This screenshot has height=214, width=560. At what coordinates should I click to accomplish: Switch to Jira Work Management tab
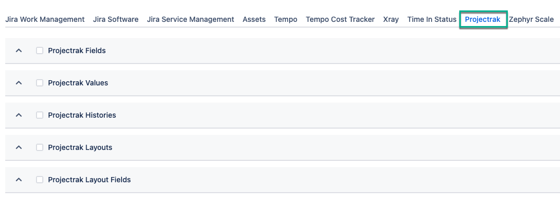45,20
